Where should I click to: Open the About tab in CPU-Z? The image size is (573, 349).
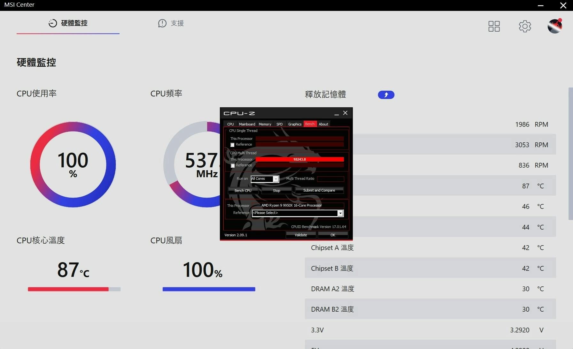click(323, 124)
